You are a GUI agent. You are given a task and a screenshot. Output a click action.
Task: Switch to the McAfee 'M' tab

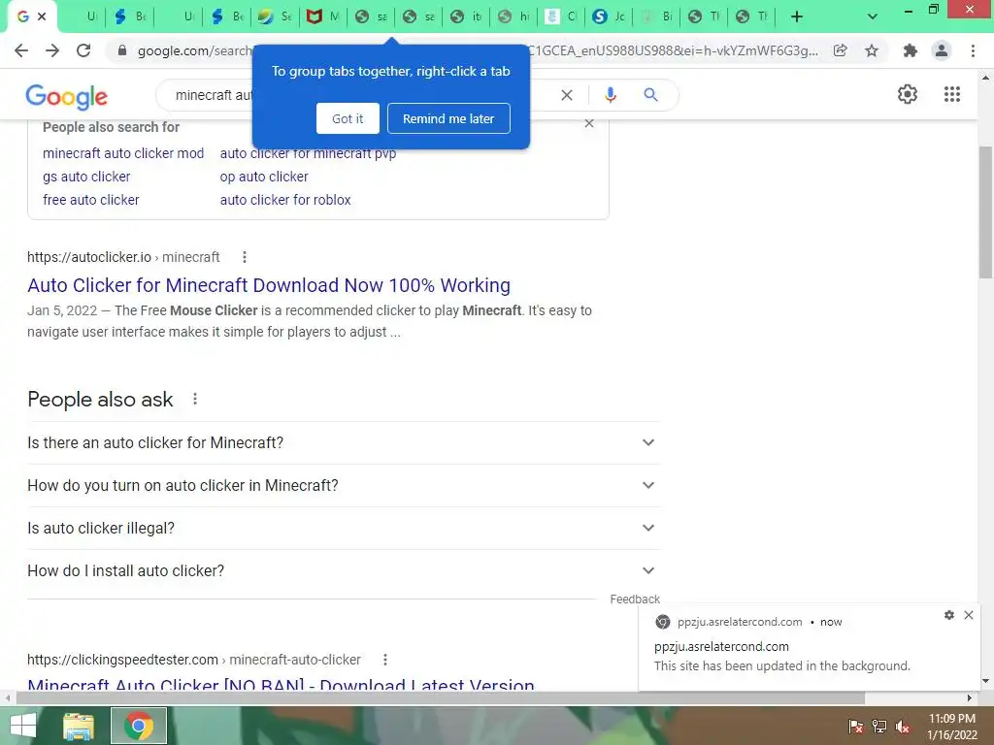323,16
